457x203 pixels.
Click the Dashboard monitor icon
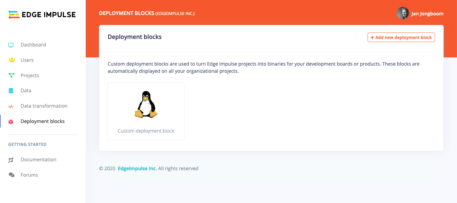pos(11,45)
